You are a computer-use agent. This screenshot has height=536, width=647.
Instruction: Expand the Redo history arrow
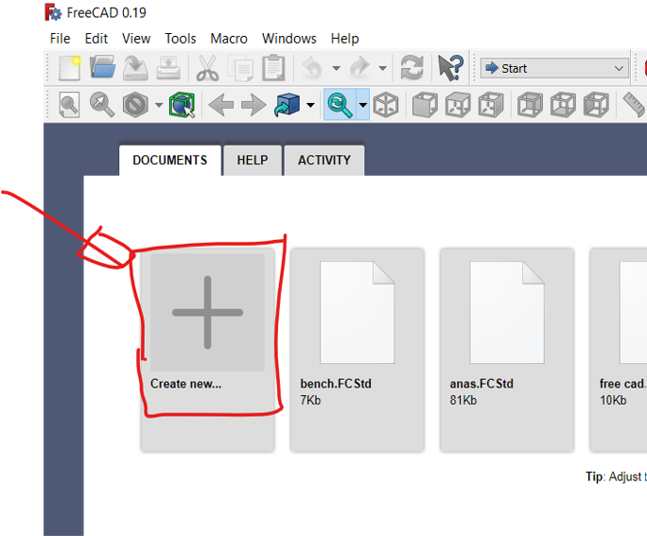point(383,68)
